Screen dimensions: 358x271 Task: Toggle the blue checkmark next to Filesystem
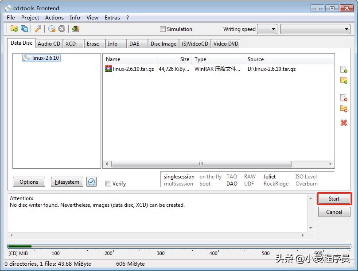(x=92, y=182)
